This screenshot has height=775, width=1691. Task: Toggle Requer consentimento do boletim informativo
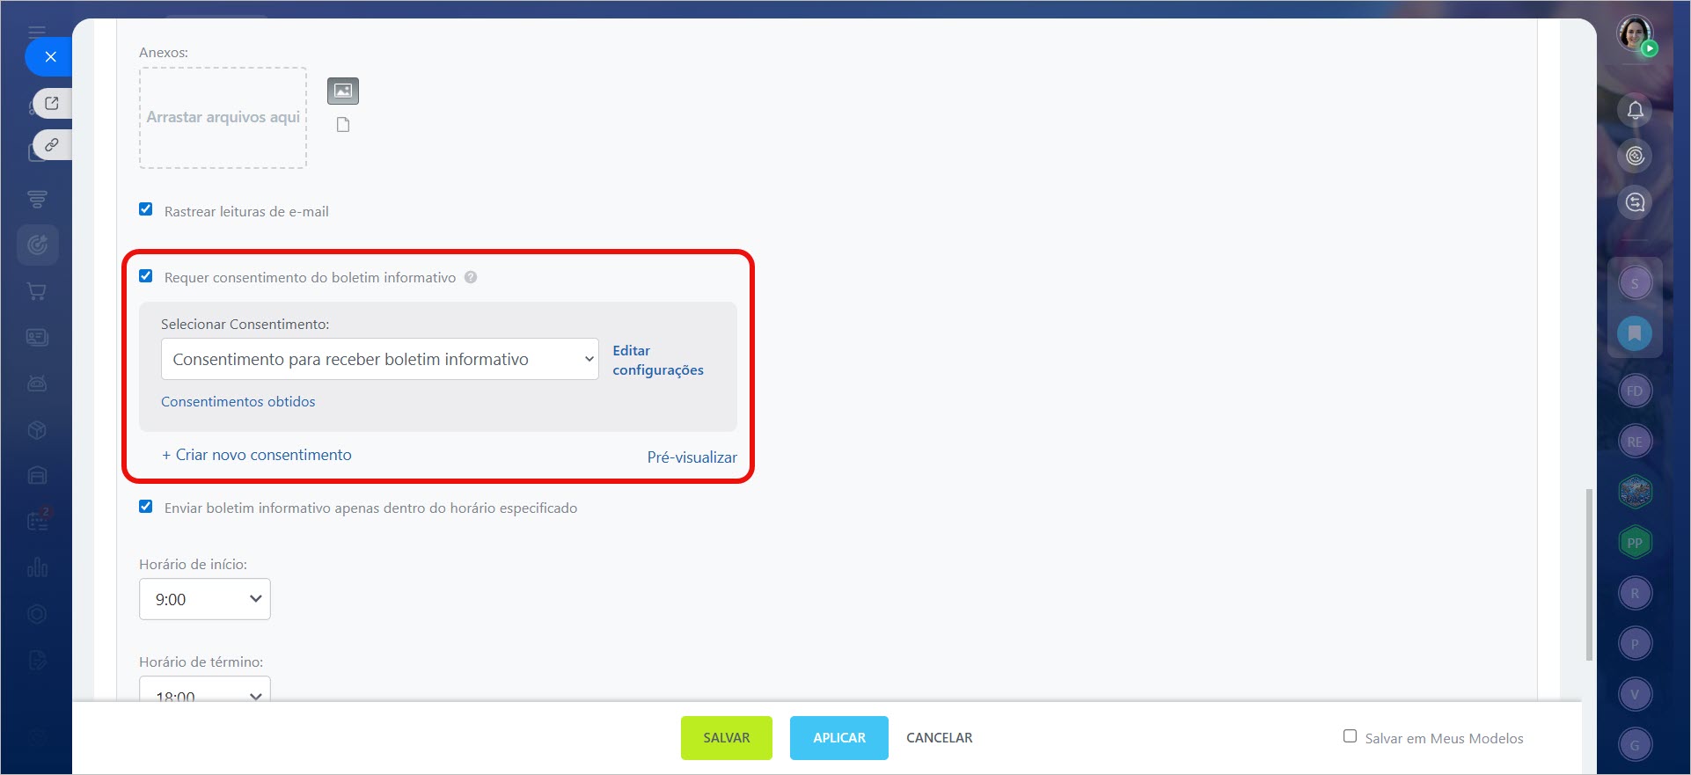146,276
